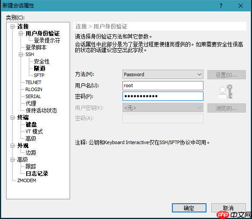Collapse the 用户身份验证 tree node
The width and height of the screenshot is (252, 219).
coord(21,33)
